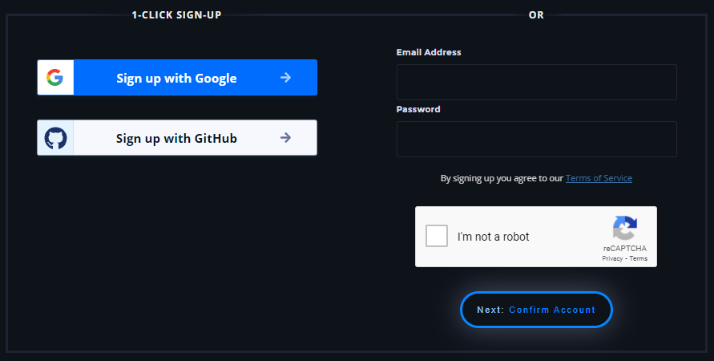This screenshot has width=714, height=361.
Task: Click the OR section heading
Action: [x=536, y=15]
